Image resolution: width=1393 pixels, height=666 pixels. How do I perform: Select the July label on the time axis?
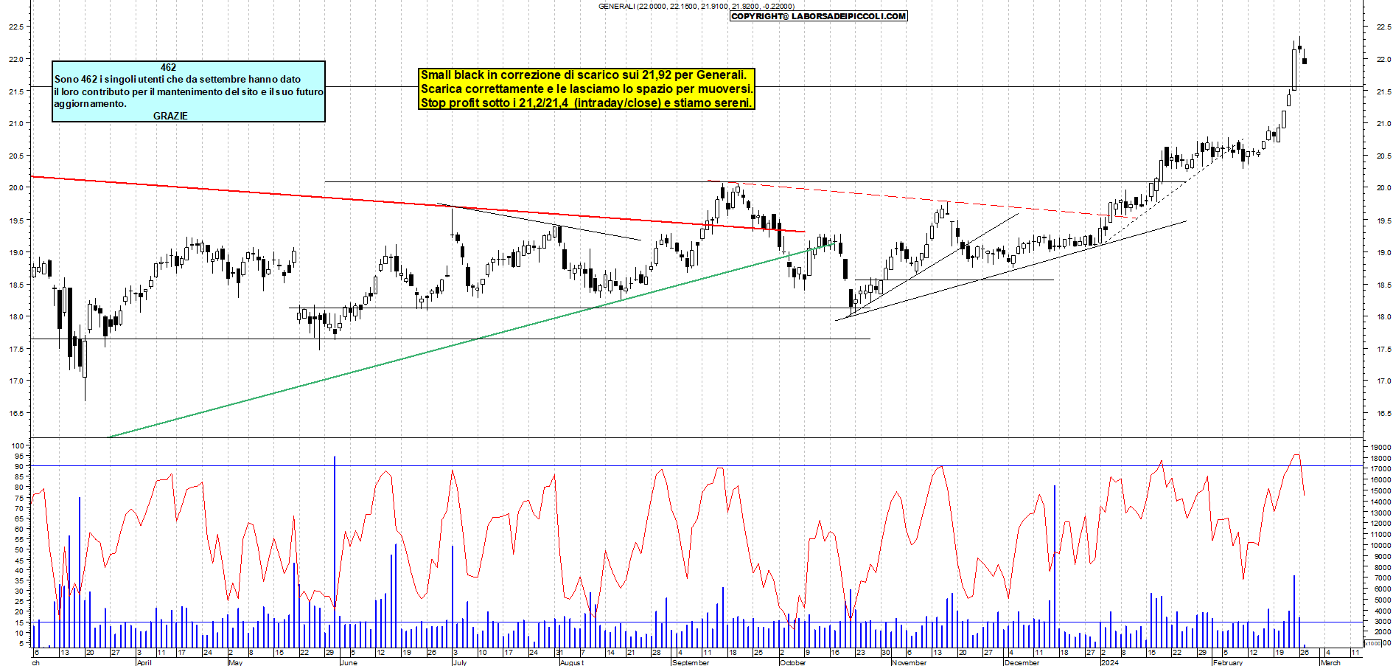coord(459,662)
